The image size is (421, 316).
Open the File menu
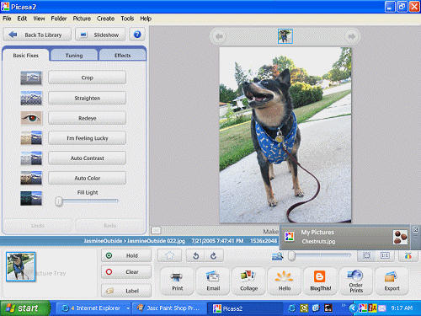[7, 19]
